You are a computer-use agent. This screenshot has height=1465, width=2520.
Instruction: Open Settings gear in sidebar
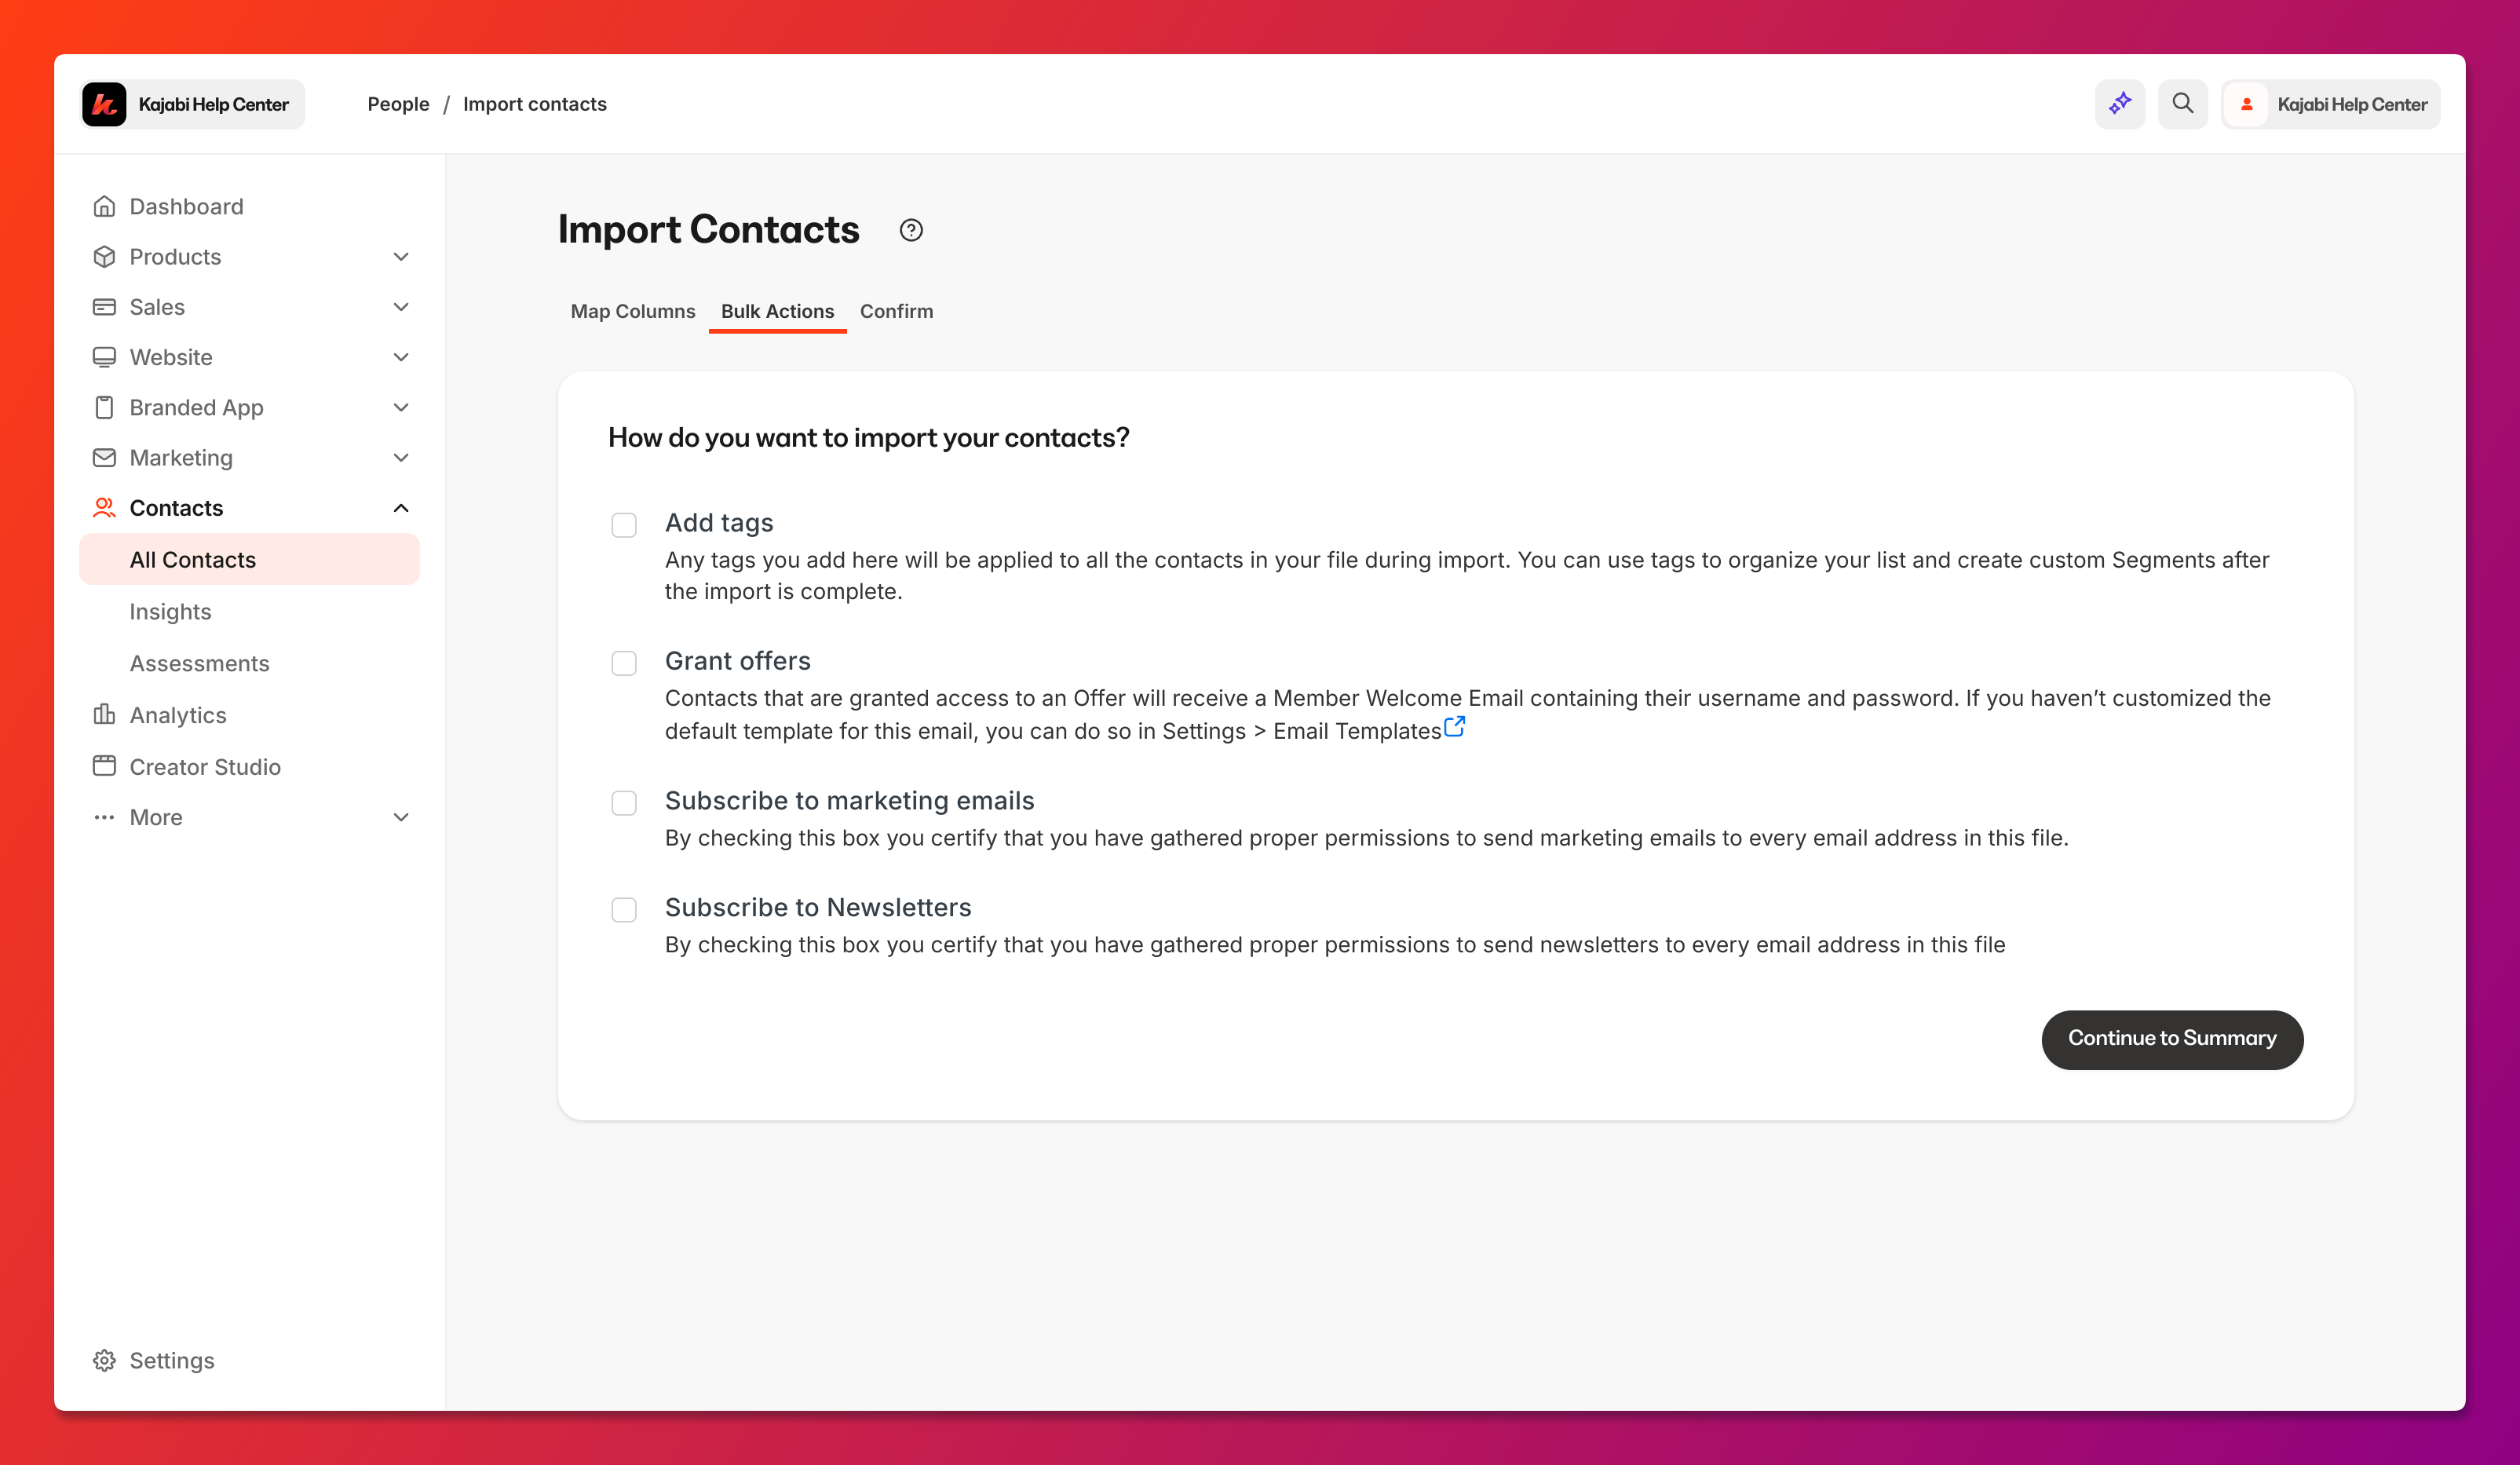pyautogui.click(x=104, y=1360)
